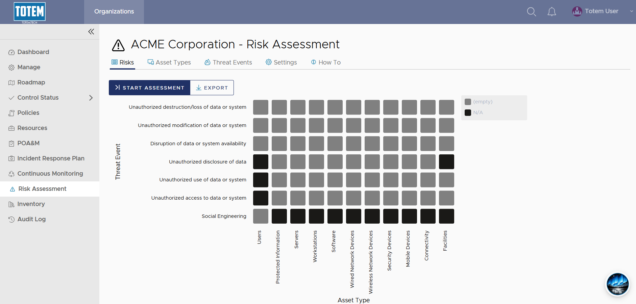Open the Organizations menu
This screenshot has height=304, width=636.
pyautogui.click(x=114, y=12)
